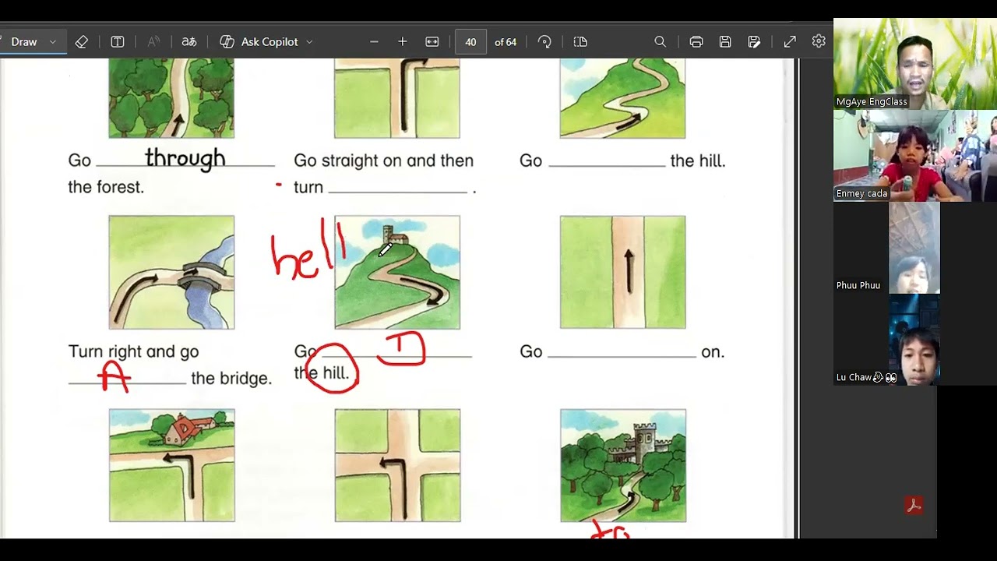997x561 pixels.
Task: Click the 'of 64' page count text
Action: (x=506, y=42)
